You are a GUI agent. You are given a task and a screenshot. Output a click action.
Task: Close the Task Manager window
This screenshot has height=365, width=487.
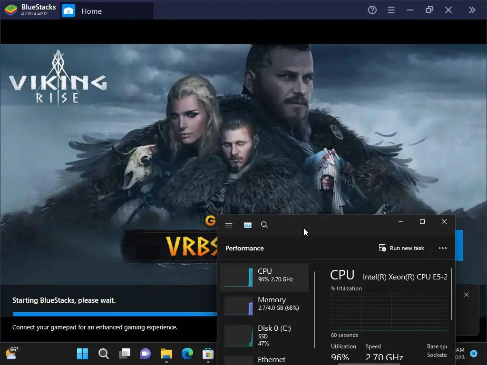click(x=444, y=221)
